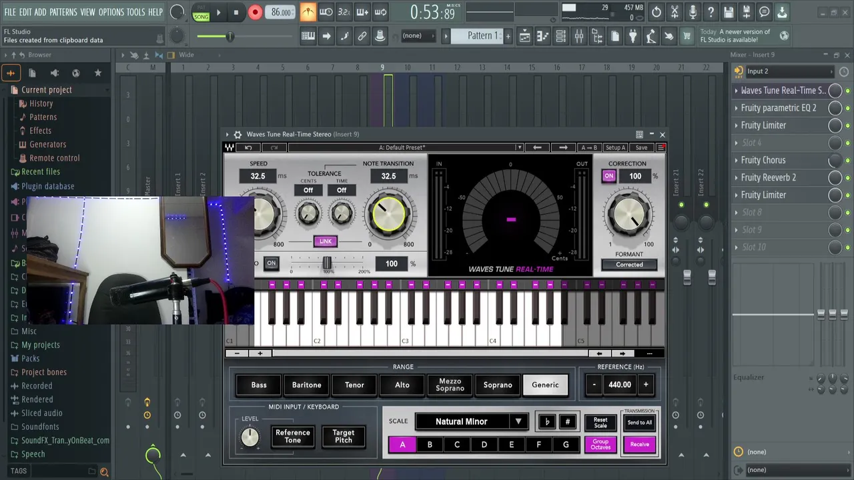Increase reference frequency with plus button
854x480 pixels.
645,385
